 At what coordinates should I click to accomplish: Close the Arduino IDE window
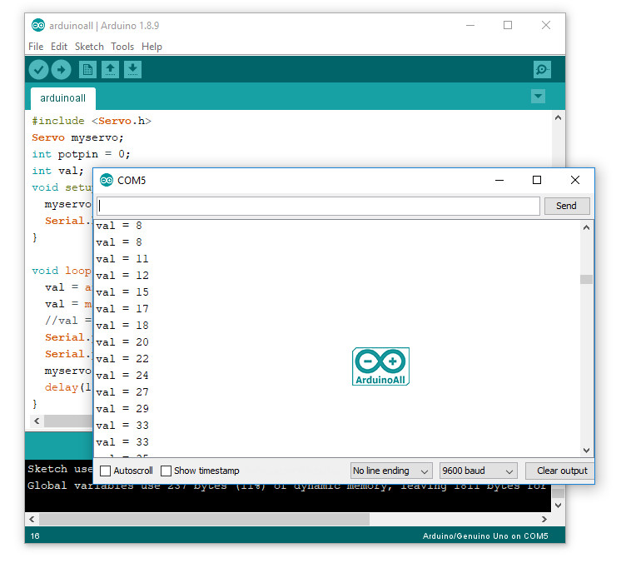(x=546, y=25)
